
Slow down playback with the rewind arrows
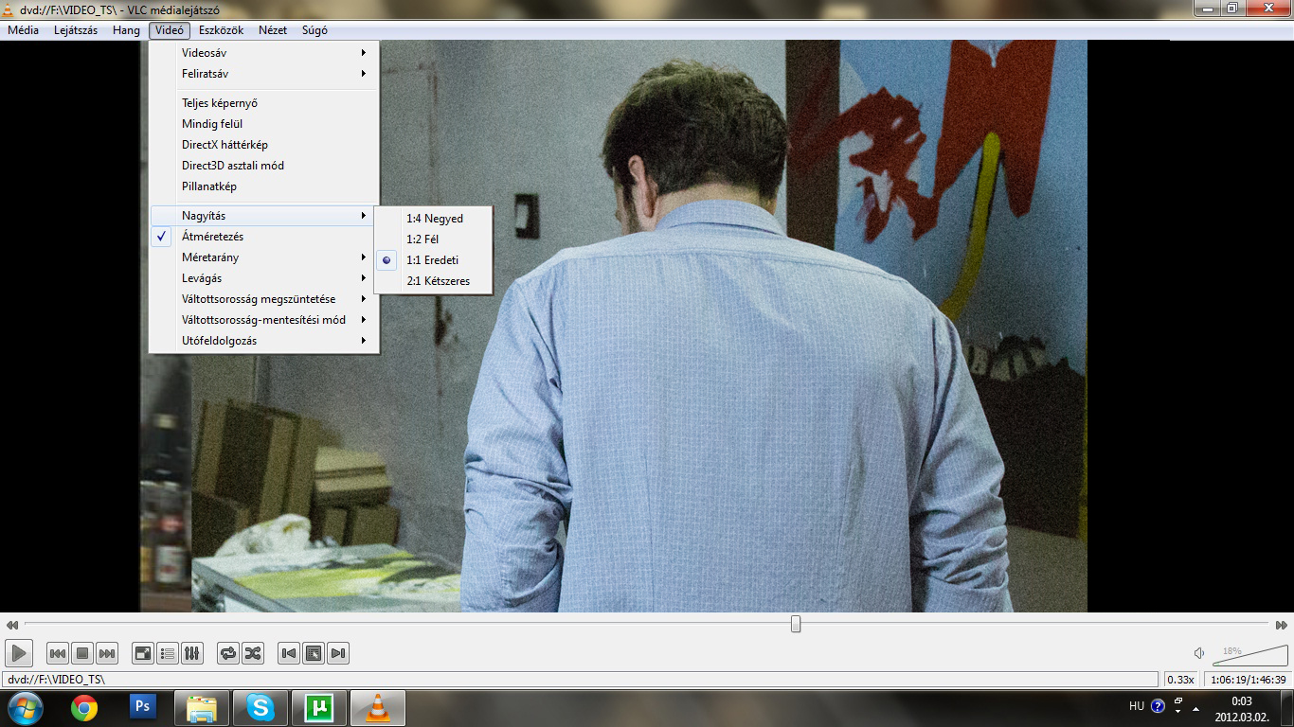[12, 625]
